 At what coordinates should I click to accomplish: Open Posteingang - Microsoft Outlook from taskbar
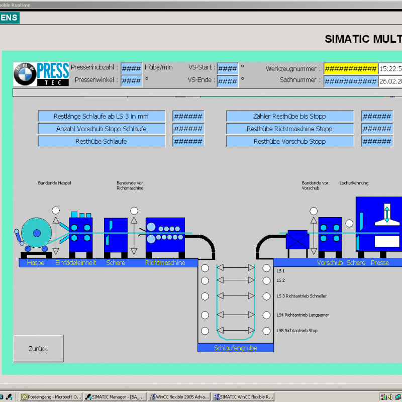pyautogui.click(x=51, y=396)
